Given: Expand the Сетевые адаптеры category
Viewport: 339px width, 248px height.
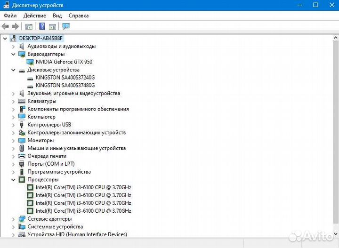Looking at the screenshot, I should (14, 219).
